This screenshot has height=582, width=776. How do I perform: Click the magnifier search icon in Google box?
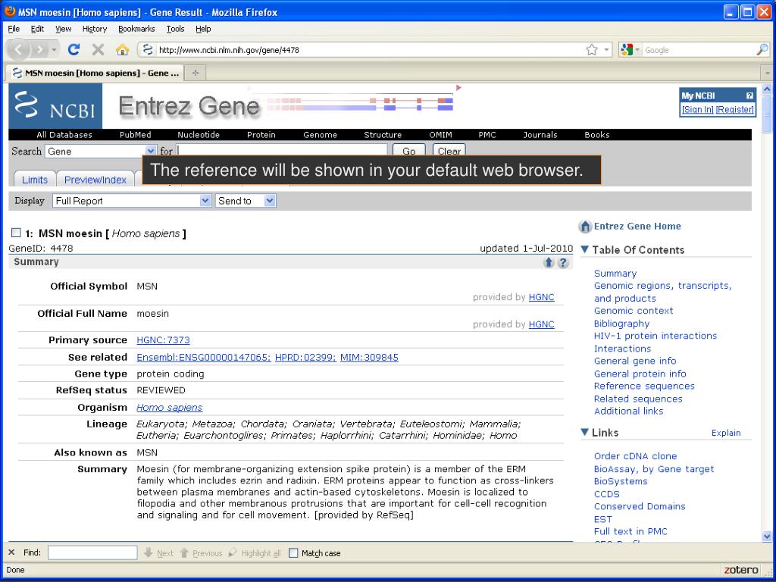click(x=762, y=49)
